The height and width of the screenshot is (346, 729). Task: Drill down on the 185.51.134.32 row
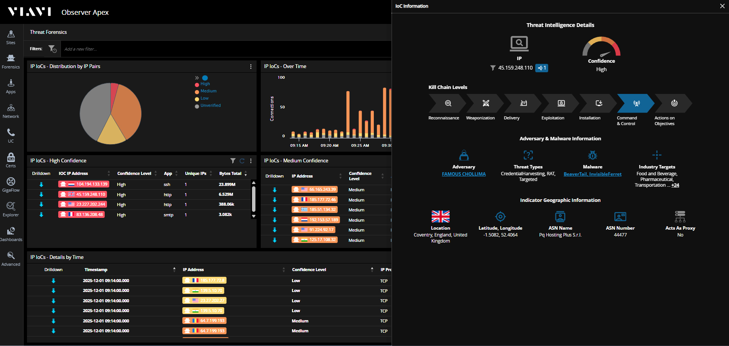pos(275,210)
